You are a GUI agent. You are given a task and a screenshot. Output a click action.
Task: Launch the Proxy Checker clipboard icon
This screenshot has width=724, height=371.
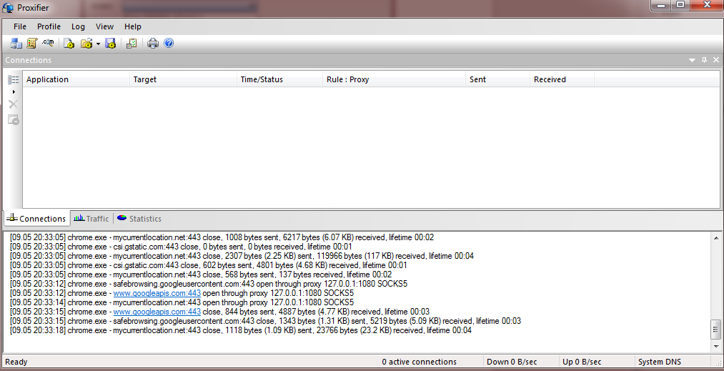[x=132, y=44]
